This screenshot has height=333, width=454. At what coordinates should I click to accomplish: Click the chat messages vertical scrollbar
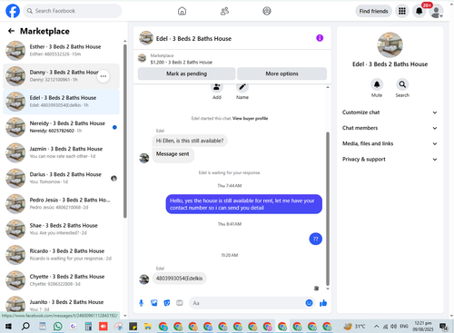[328, 209]
